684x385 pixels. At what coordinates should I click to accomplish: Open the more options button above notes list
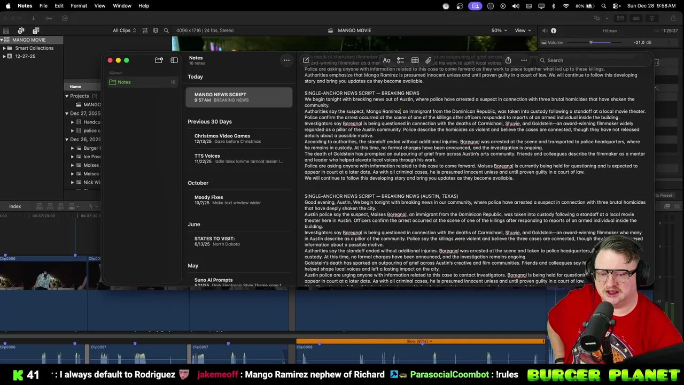(286, 60)
